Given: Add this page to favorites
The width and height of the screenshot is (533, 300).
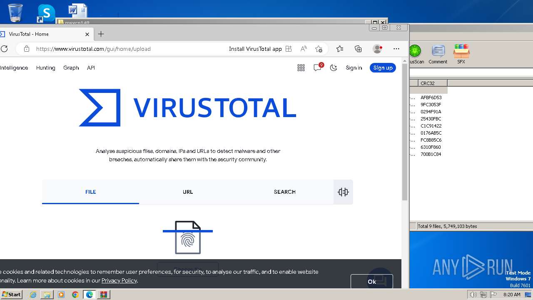Looking at the screenshot, I should click(x=319, y=49).
